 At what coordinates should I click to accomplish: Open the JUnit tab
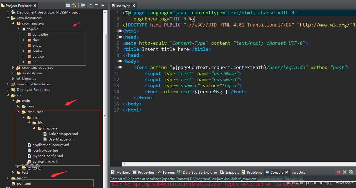coord(298,172)
